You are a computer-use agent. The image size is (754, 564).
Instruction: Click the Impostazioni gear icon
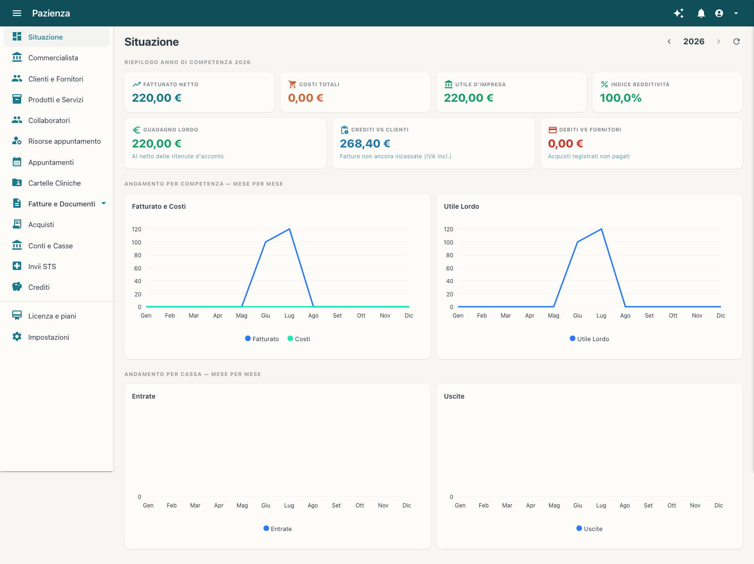coord(17,336)
